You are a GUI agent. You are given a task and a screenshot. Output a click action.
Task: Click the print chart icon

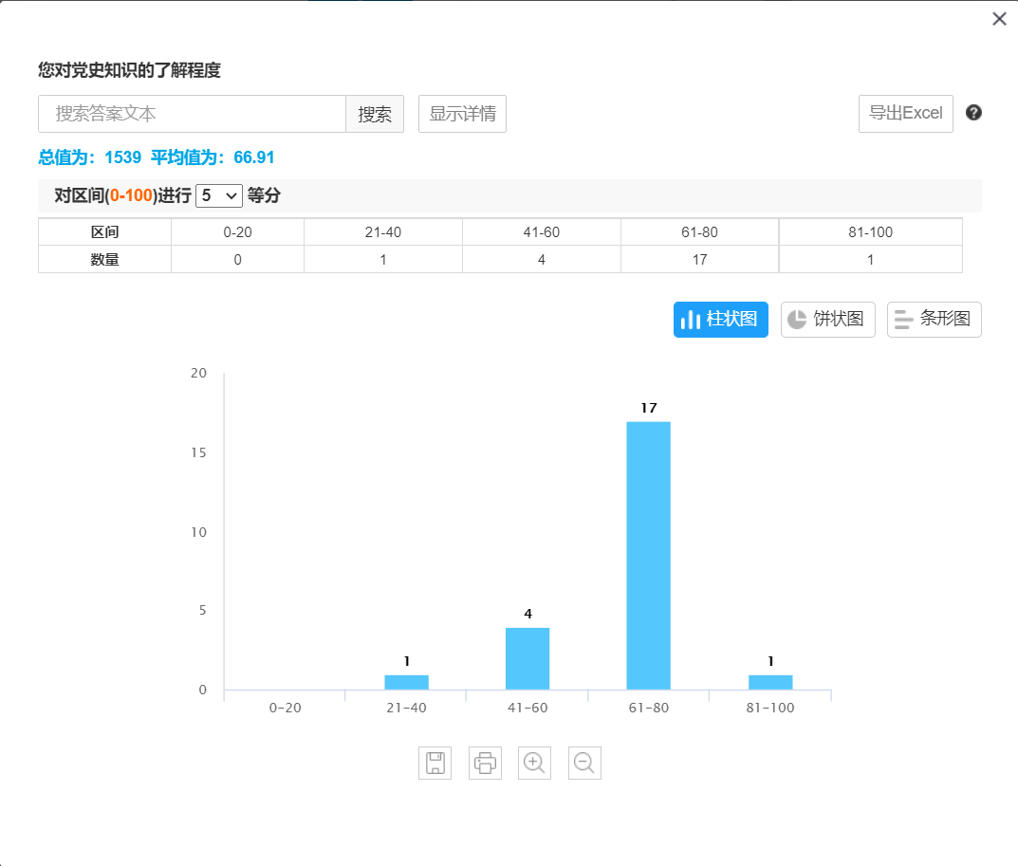485,763
